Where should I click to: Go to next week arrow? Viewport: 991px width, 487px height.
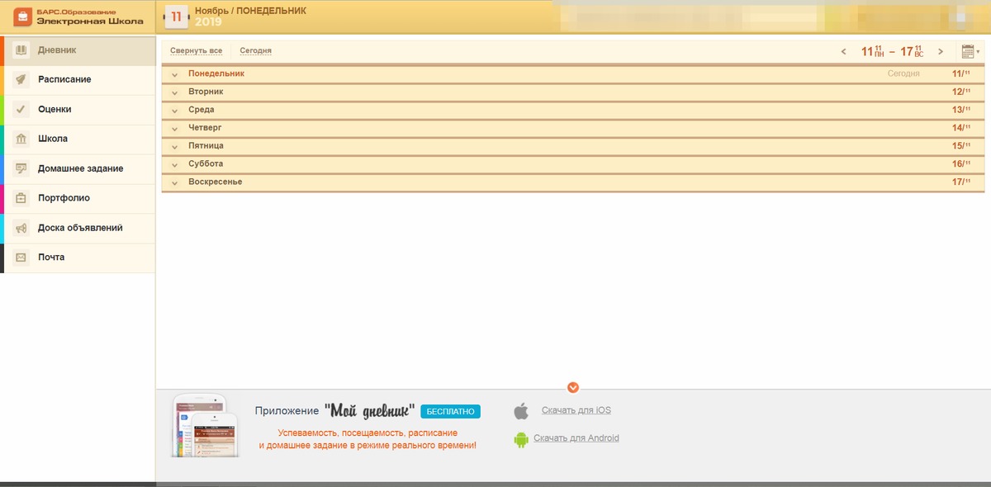[x=940, y=51]
